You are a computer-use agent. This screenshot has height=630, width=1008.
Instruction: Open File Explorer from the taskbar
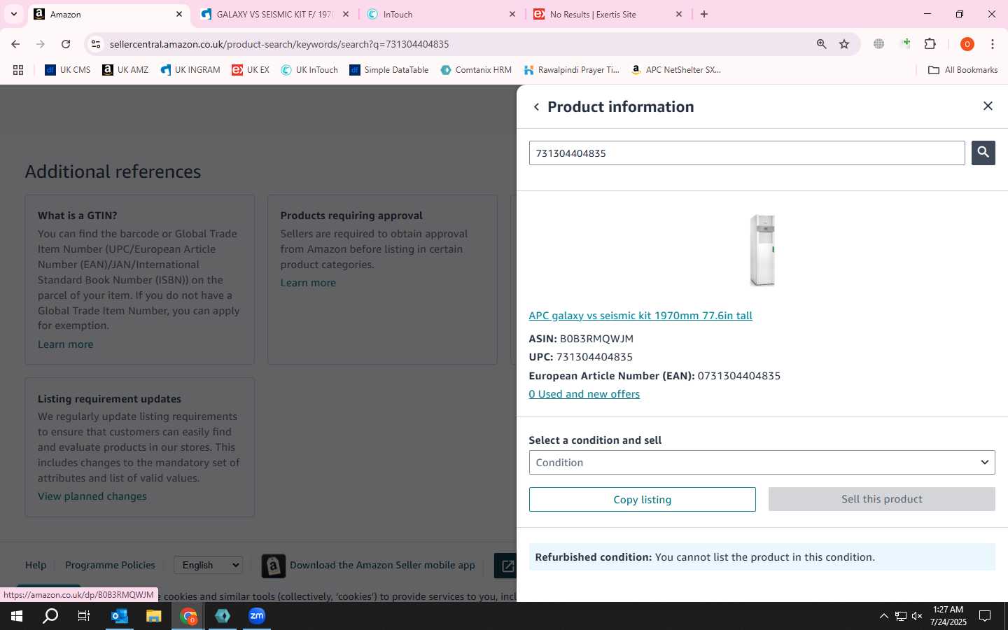[x=154, y=616]
